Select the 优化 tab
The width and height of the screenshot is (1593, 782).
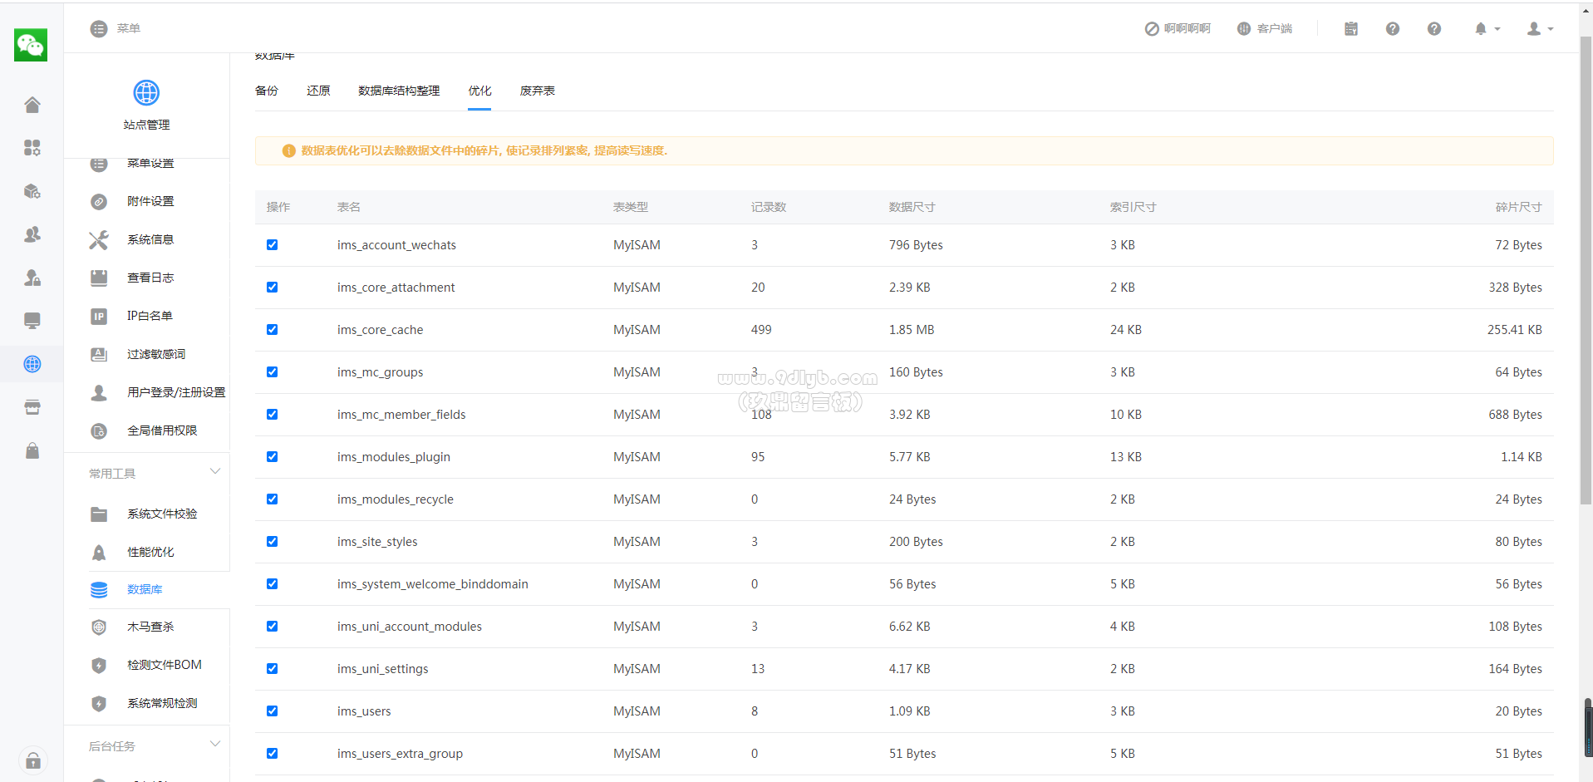[479, 91]
